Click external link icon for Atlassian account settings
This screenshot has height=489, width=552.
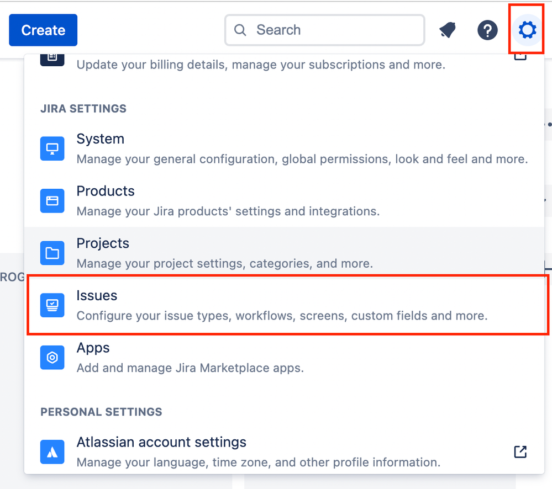[521, 451]
